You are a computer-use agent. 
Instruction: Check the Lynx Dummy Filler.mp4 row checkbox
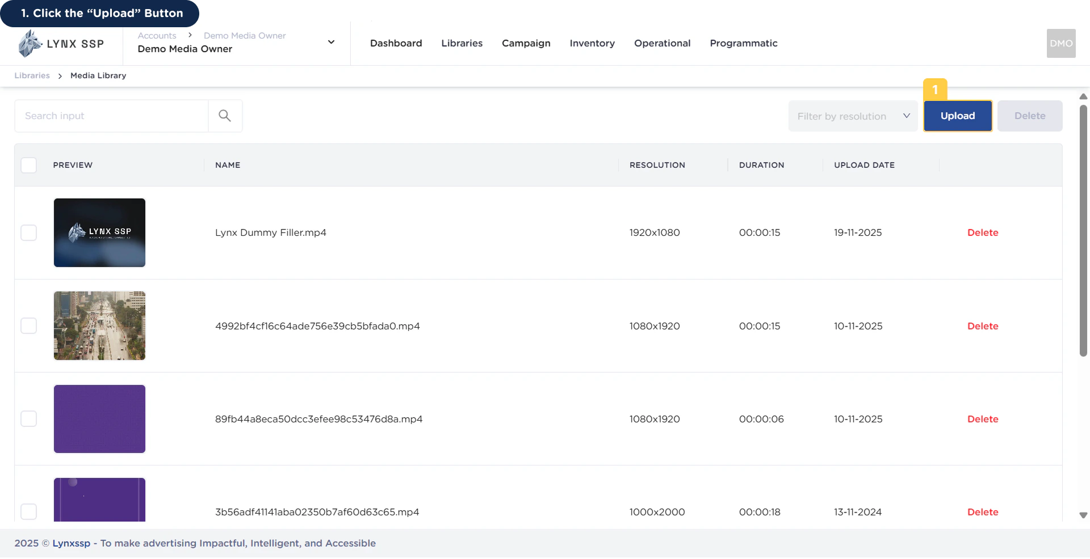[28, 232]
